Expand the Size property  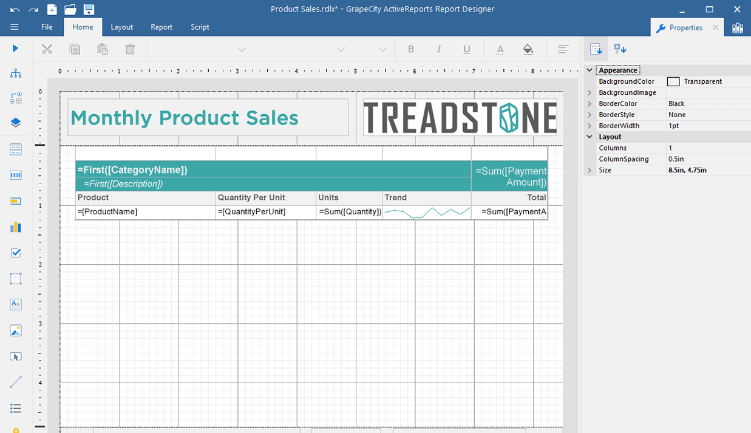(x=590, y=170)
